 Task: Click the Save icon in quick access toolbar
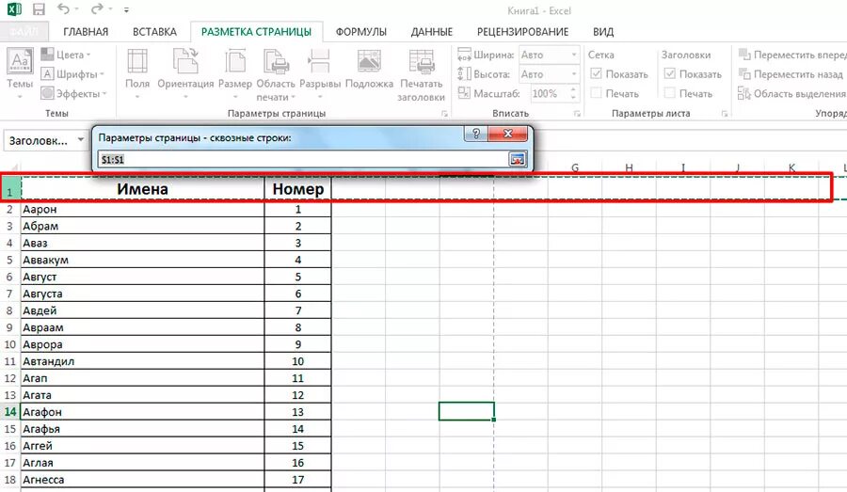coord(39,9)
